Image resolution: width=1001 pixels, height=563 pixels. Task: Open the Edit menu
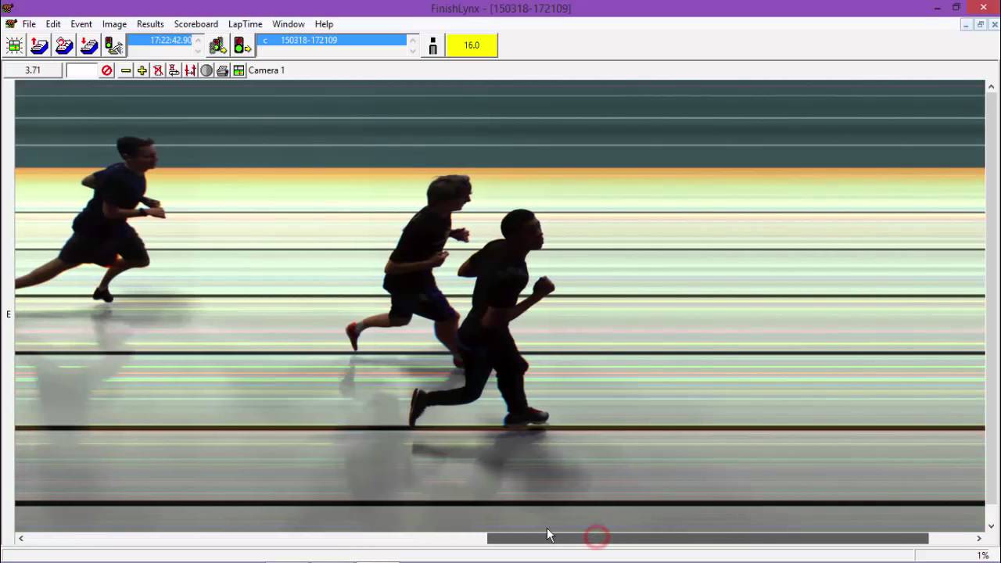pyautogui.click(x=53, y=24)
